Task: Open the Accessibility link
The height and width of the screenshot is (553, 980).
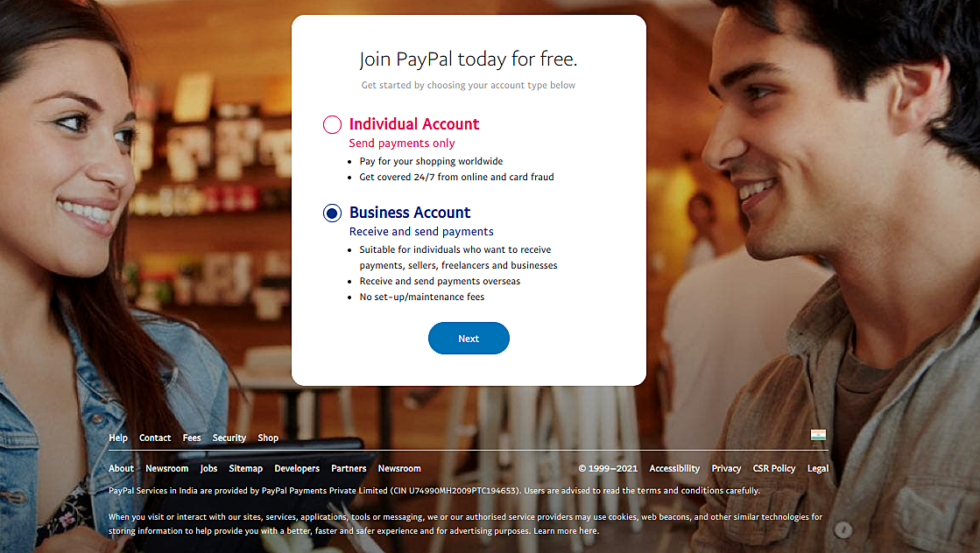Action: [x=674, y=468]
